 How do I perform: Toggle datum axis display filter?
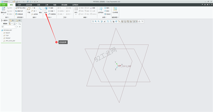coord(125,21)
